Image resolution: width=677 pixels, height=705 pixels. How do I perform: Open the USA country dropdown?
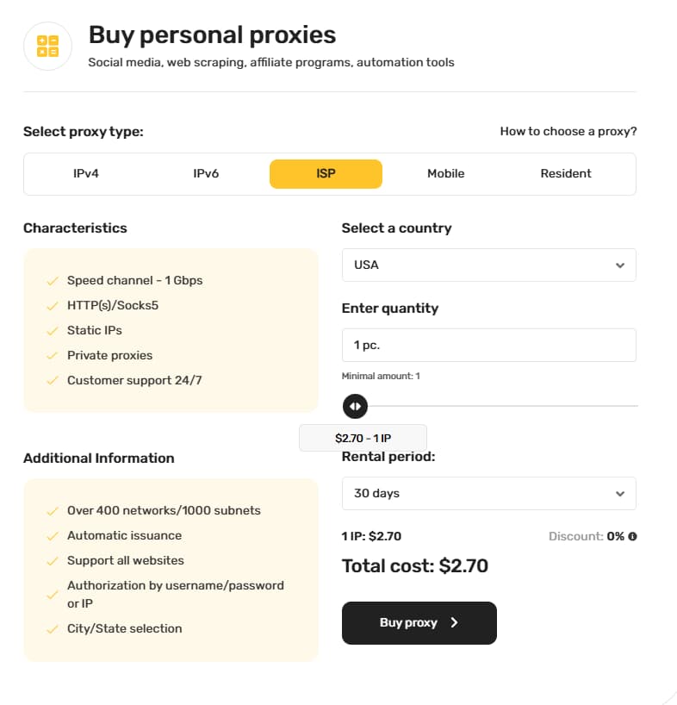click(x=488, y=265)
